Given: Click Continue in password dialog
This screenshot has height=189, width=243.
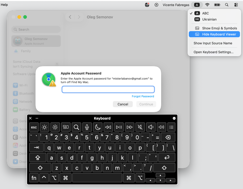Looking at the screenshot, I should 146,104.
